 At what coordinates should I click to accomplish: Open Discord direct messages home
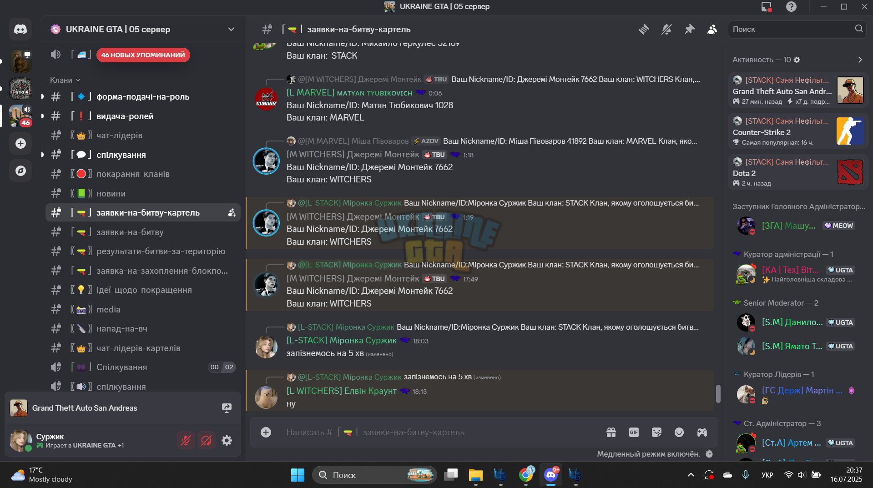[x=20, y=30]
